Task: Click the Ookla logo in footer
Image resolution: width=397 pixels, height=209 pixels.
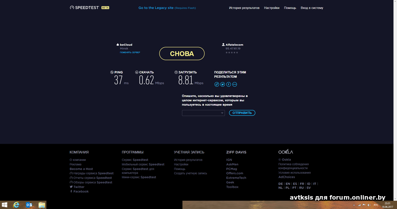Action: 286,152
